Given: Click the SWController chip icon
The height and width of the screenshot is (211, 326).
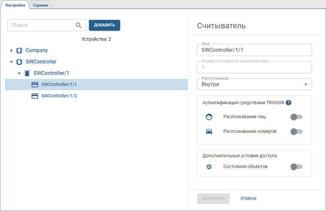Looking at the screenshot, I should pos(19,62).
